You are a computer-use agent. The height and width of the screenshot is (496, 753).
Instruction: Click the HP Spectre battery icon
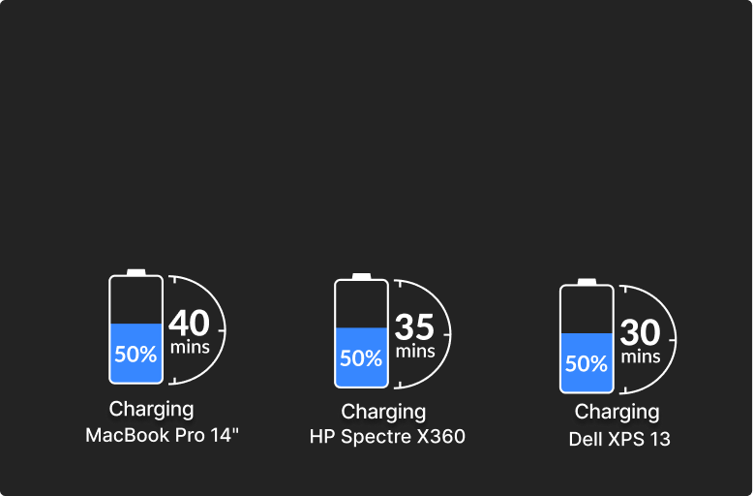coord(361,330)
